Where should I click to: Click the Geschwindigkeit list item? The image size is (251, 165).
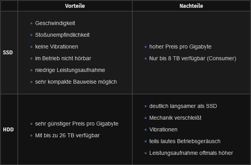(x=55, y=23)
